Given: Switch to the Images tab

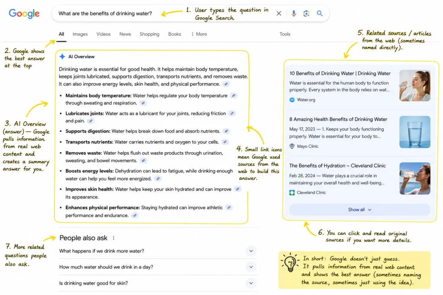Looking at the screenshot, I should click(80, 34).
